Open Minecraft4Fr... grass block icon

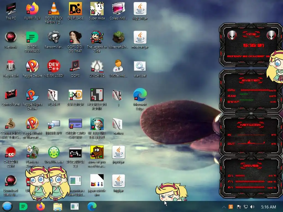pos(118,40)
